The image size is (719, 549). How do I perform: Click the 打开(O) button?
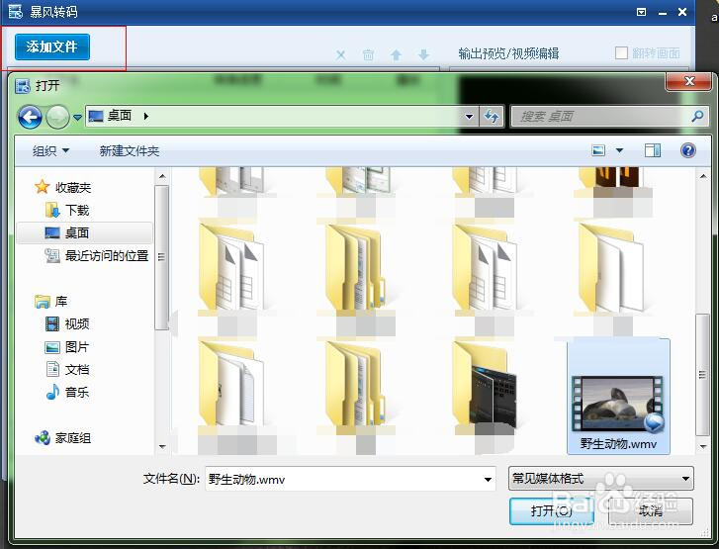552,511
